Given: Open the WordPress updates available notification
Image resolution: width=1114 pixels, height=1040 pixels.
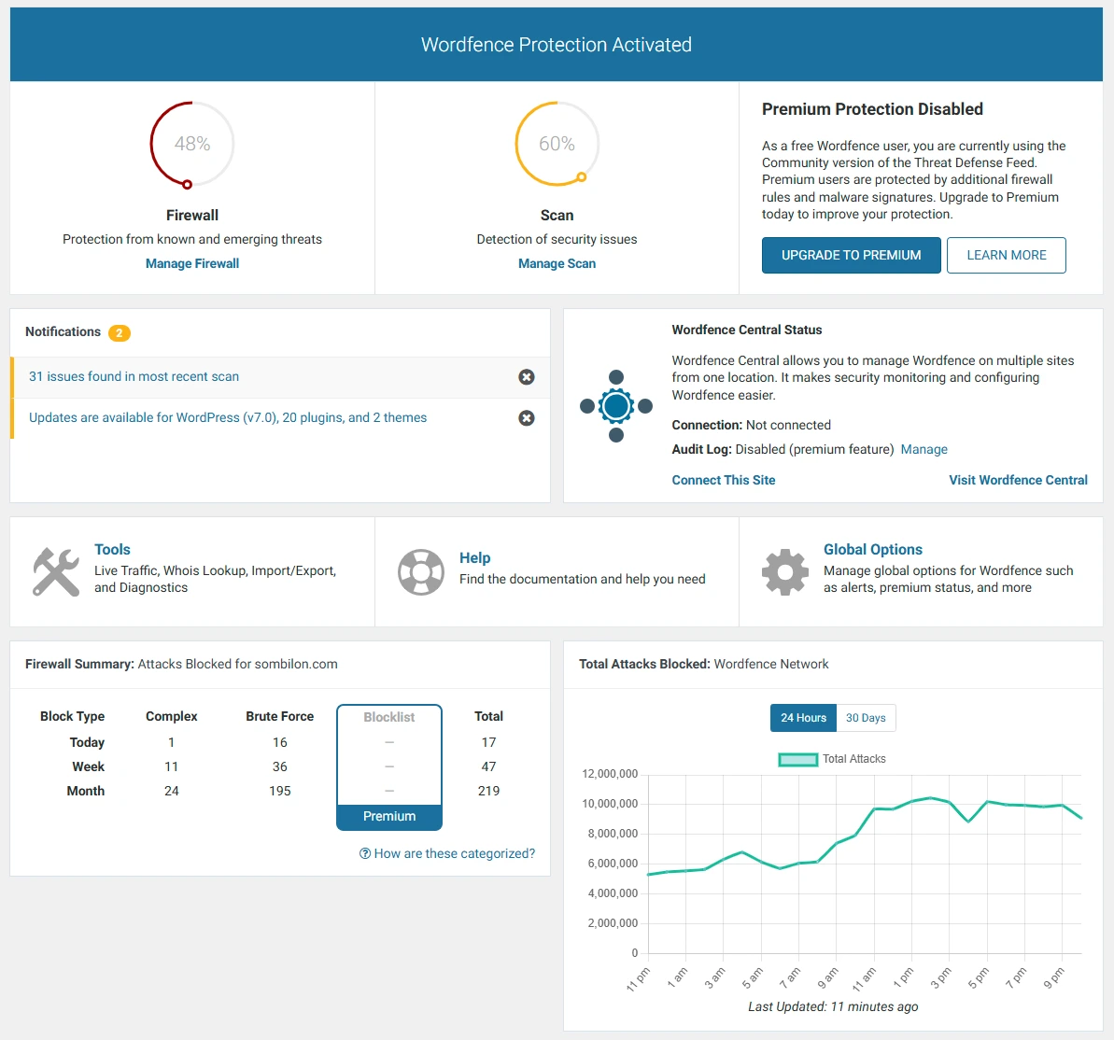Looking at the screenshot, I should coord(227,417).
